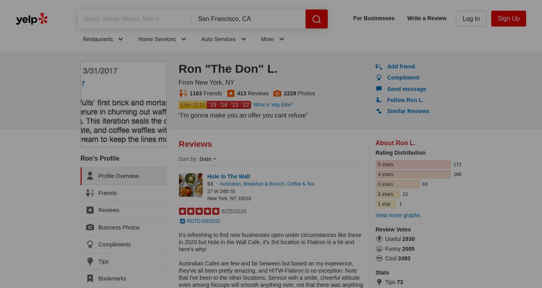Click the View more graphs link
Viewport: 542px width, 288px height.
(398, 215)
